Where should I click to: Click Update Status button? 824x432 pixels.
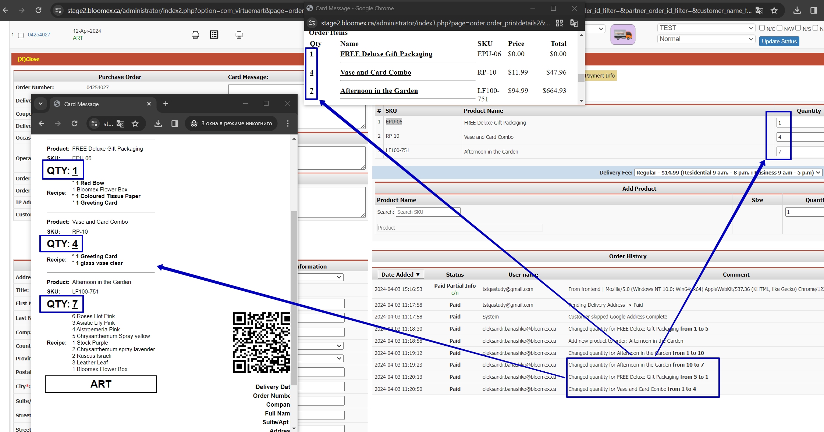(779, 42)
